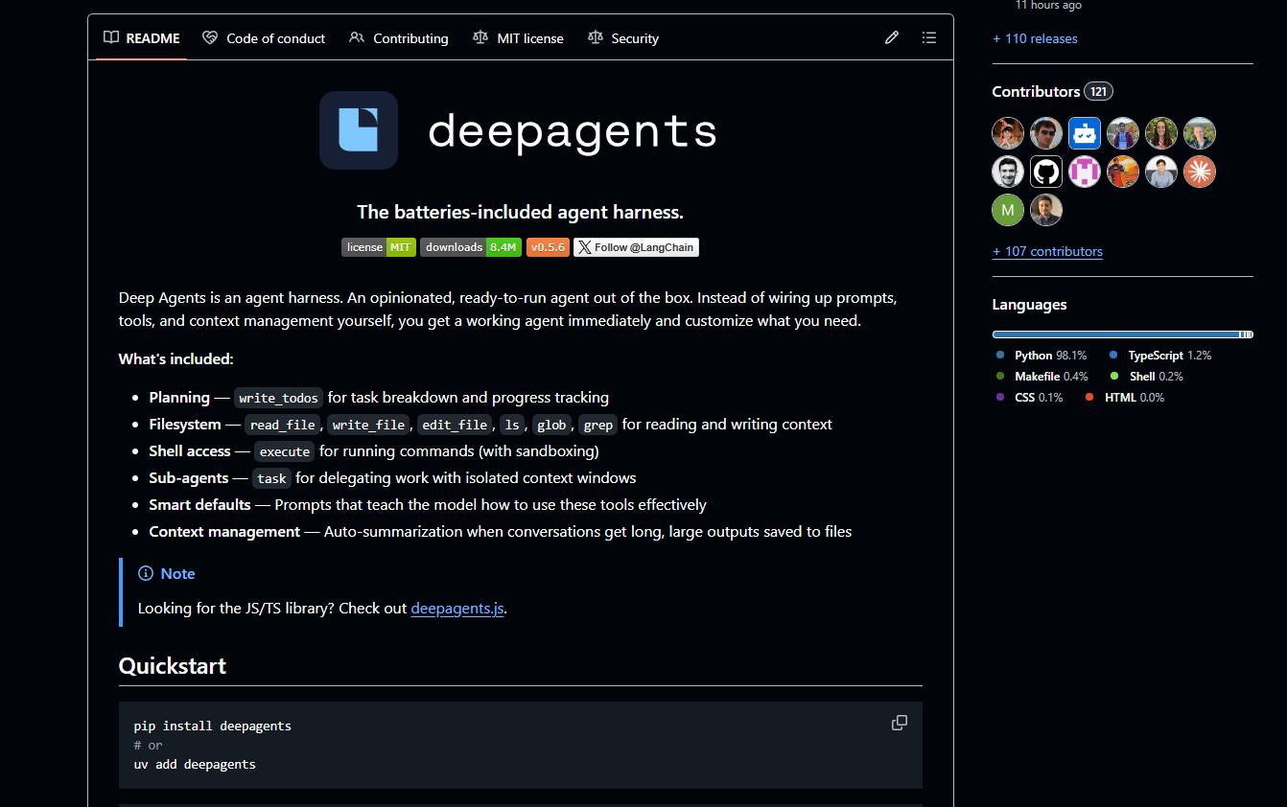Image resolution: width=1287 pixels, height=807 pixels.
Task: Click the Note callout heading
Action: 167,573
